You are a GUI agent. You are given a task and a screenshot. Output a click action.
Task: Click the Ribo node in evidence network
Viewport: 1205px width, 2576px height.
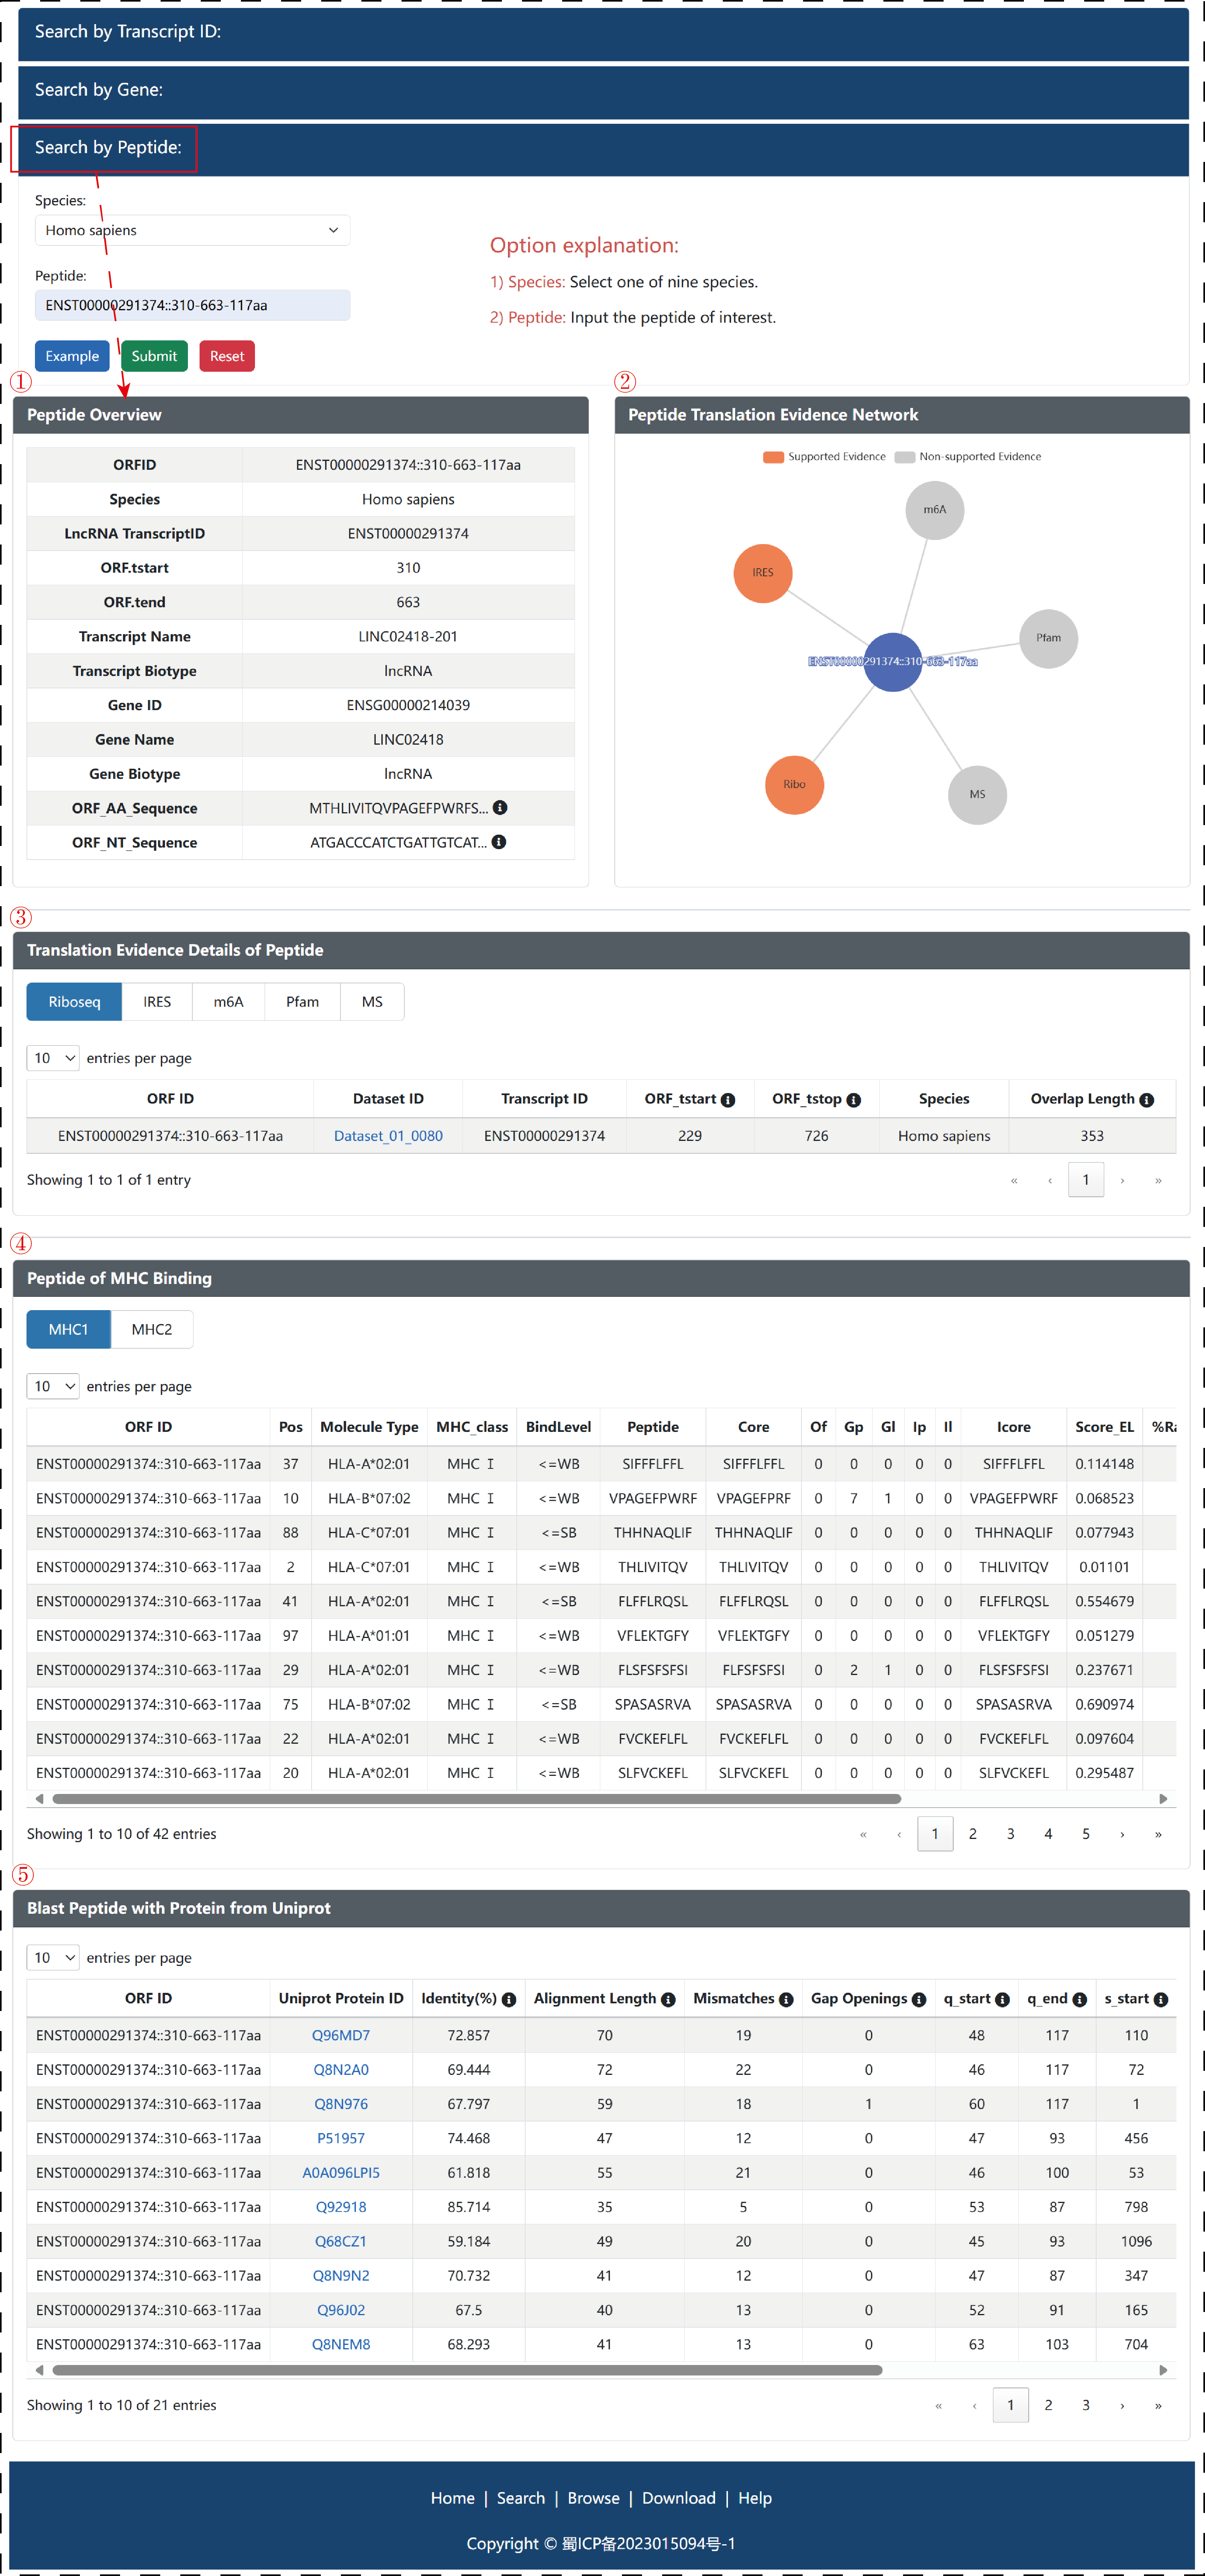pyautogui.click(x=794, y=785)
